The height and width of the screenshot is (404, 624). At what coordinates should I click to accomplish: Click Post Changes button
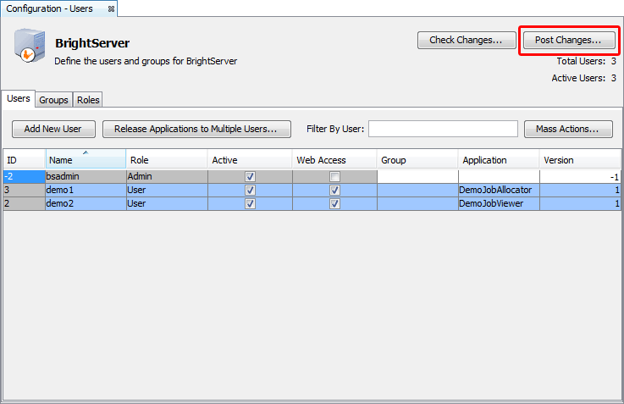pos(567,40)
